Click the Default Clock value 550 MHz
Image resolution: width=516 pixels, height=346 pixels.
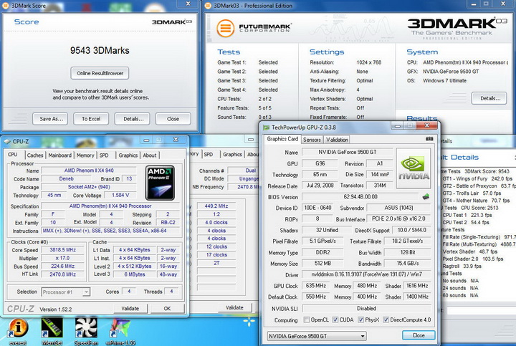pos(316,297)
